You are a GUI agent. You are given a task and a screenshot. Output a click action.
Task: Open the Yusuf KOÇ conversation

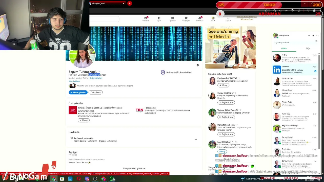pyautogui.click(x=295, y=117)
